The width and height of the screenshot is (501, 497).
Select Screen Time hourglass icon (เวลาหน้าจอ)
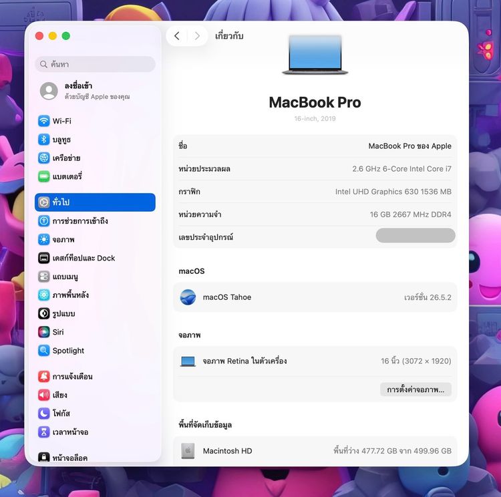(x=44, y=432)
